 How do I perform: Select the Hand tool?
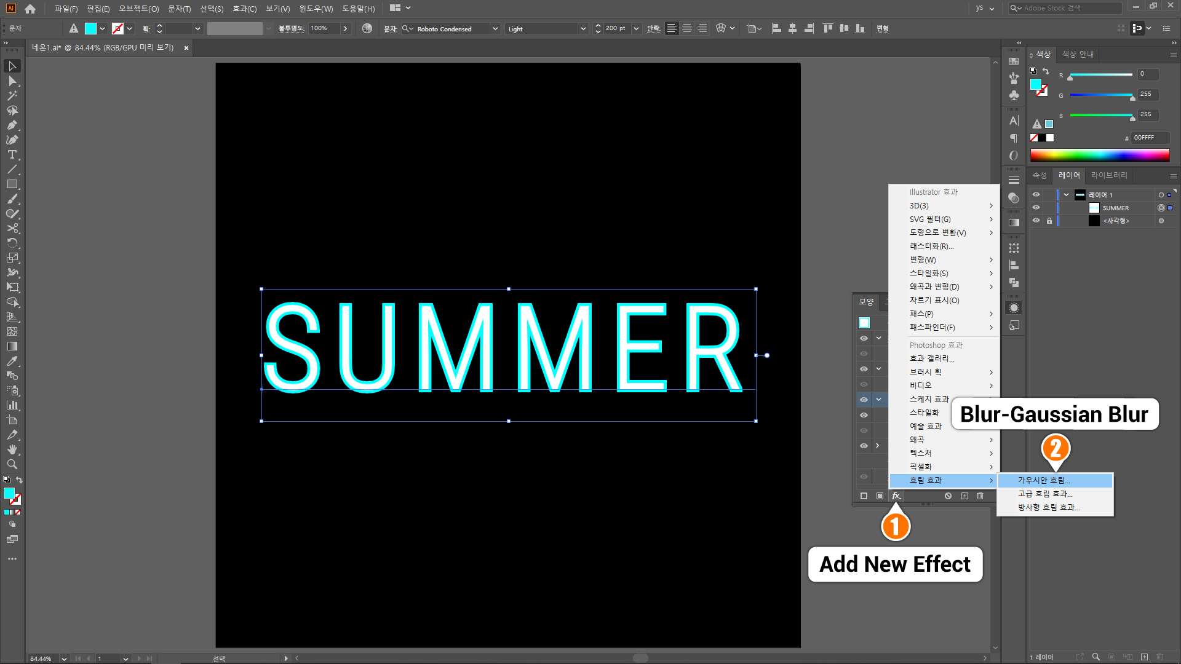tap(12, 450)
